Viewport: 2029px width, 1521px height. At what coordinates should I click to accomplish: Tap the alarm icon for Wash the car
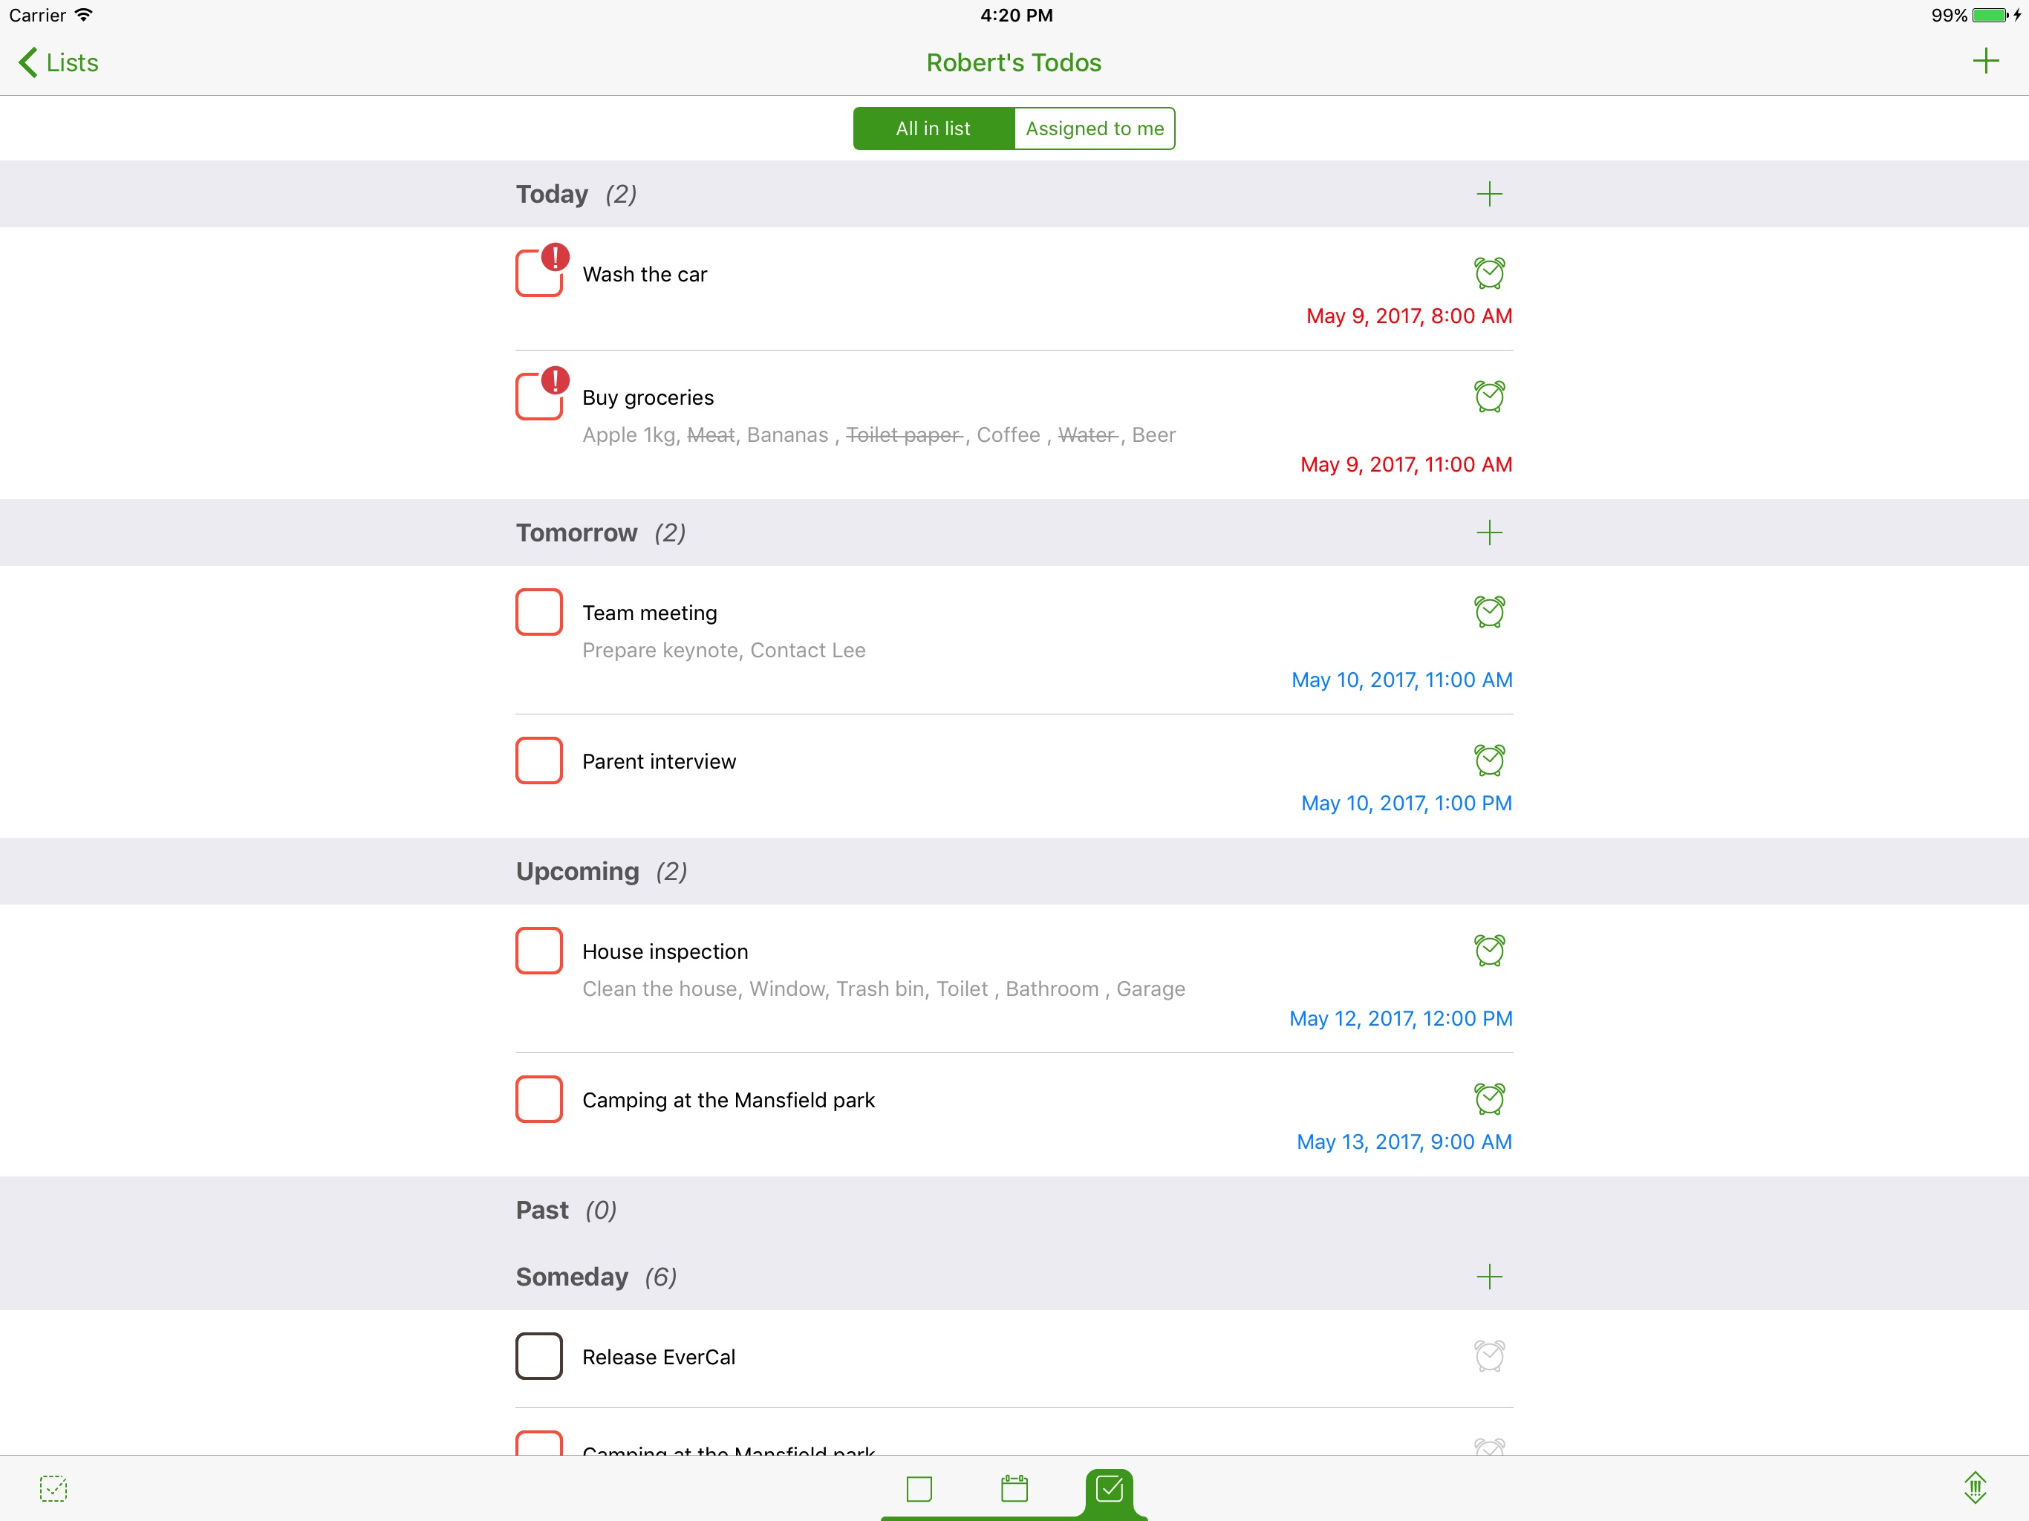click(1489, 273)
